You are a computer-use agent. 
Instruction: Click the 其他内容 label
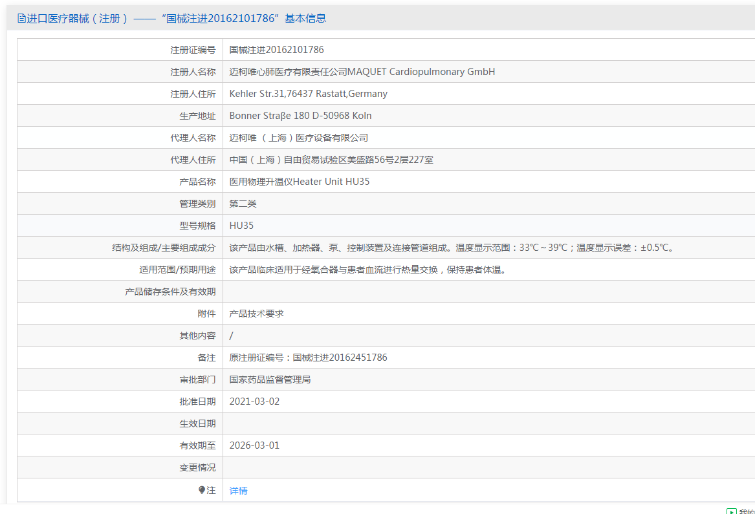pyautogui.click(x=197, y=336)
